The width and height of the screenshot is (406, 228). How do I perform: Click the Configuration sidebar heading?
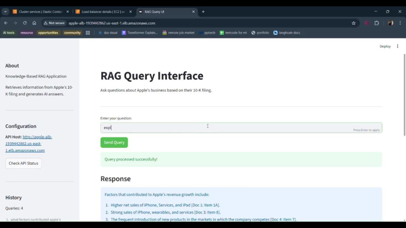[21, 126]
